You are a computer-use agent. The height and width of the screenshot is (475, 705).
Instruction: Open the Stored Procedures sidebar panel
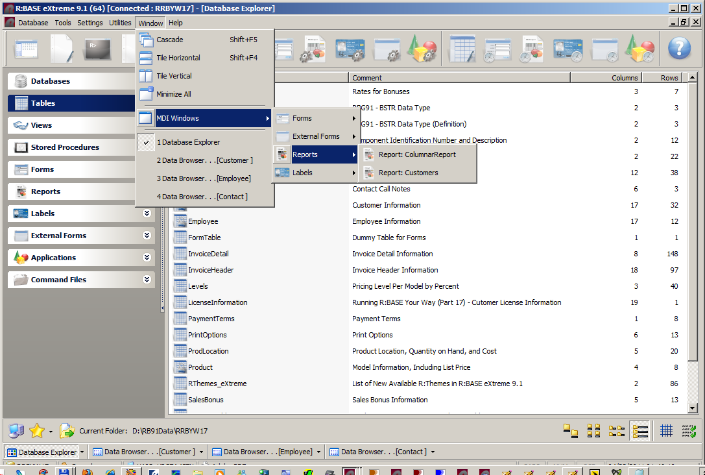coord(65,147)
